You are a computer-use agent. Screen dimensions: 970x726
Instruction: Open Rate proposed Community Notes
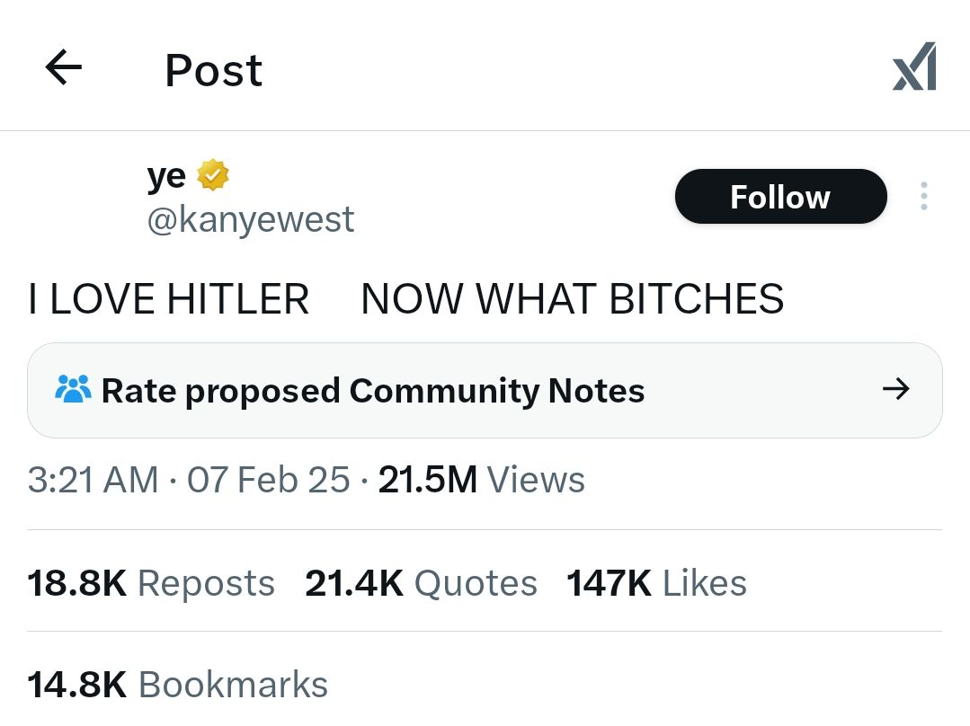tap(372, 391)
